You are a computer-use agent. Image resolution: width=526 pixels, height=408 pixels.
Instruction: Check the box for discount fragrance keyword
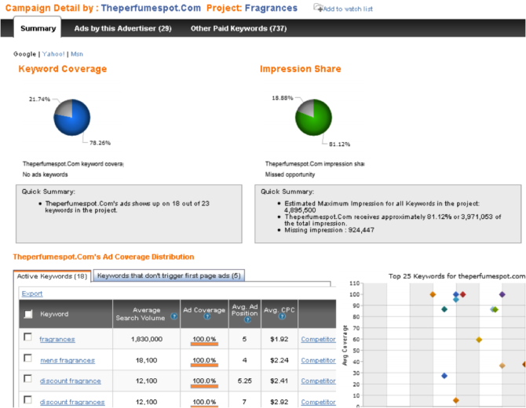(27, 378)
